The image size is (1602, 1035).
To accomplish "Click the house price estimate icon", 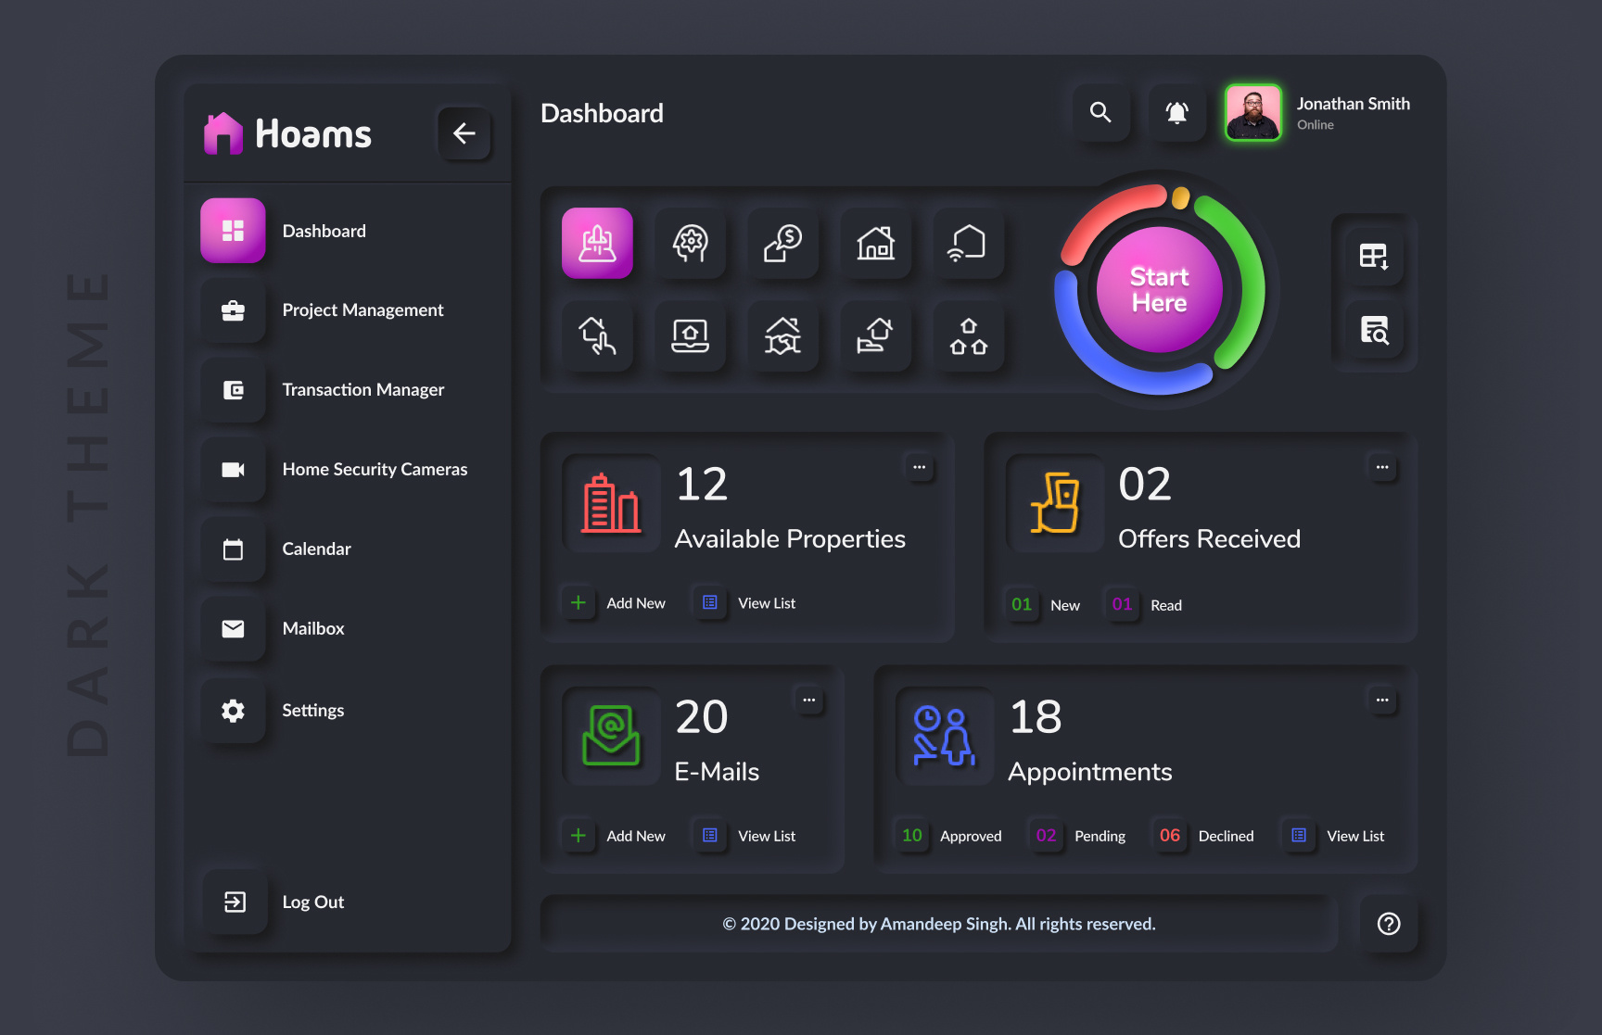I will tap(783, 244).
